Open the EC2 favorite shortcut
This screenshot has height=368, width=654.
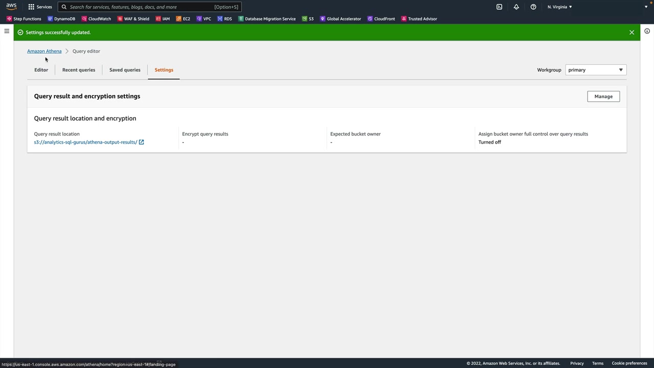[183, 19]
